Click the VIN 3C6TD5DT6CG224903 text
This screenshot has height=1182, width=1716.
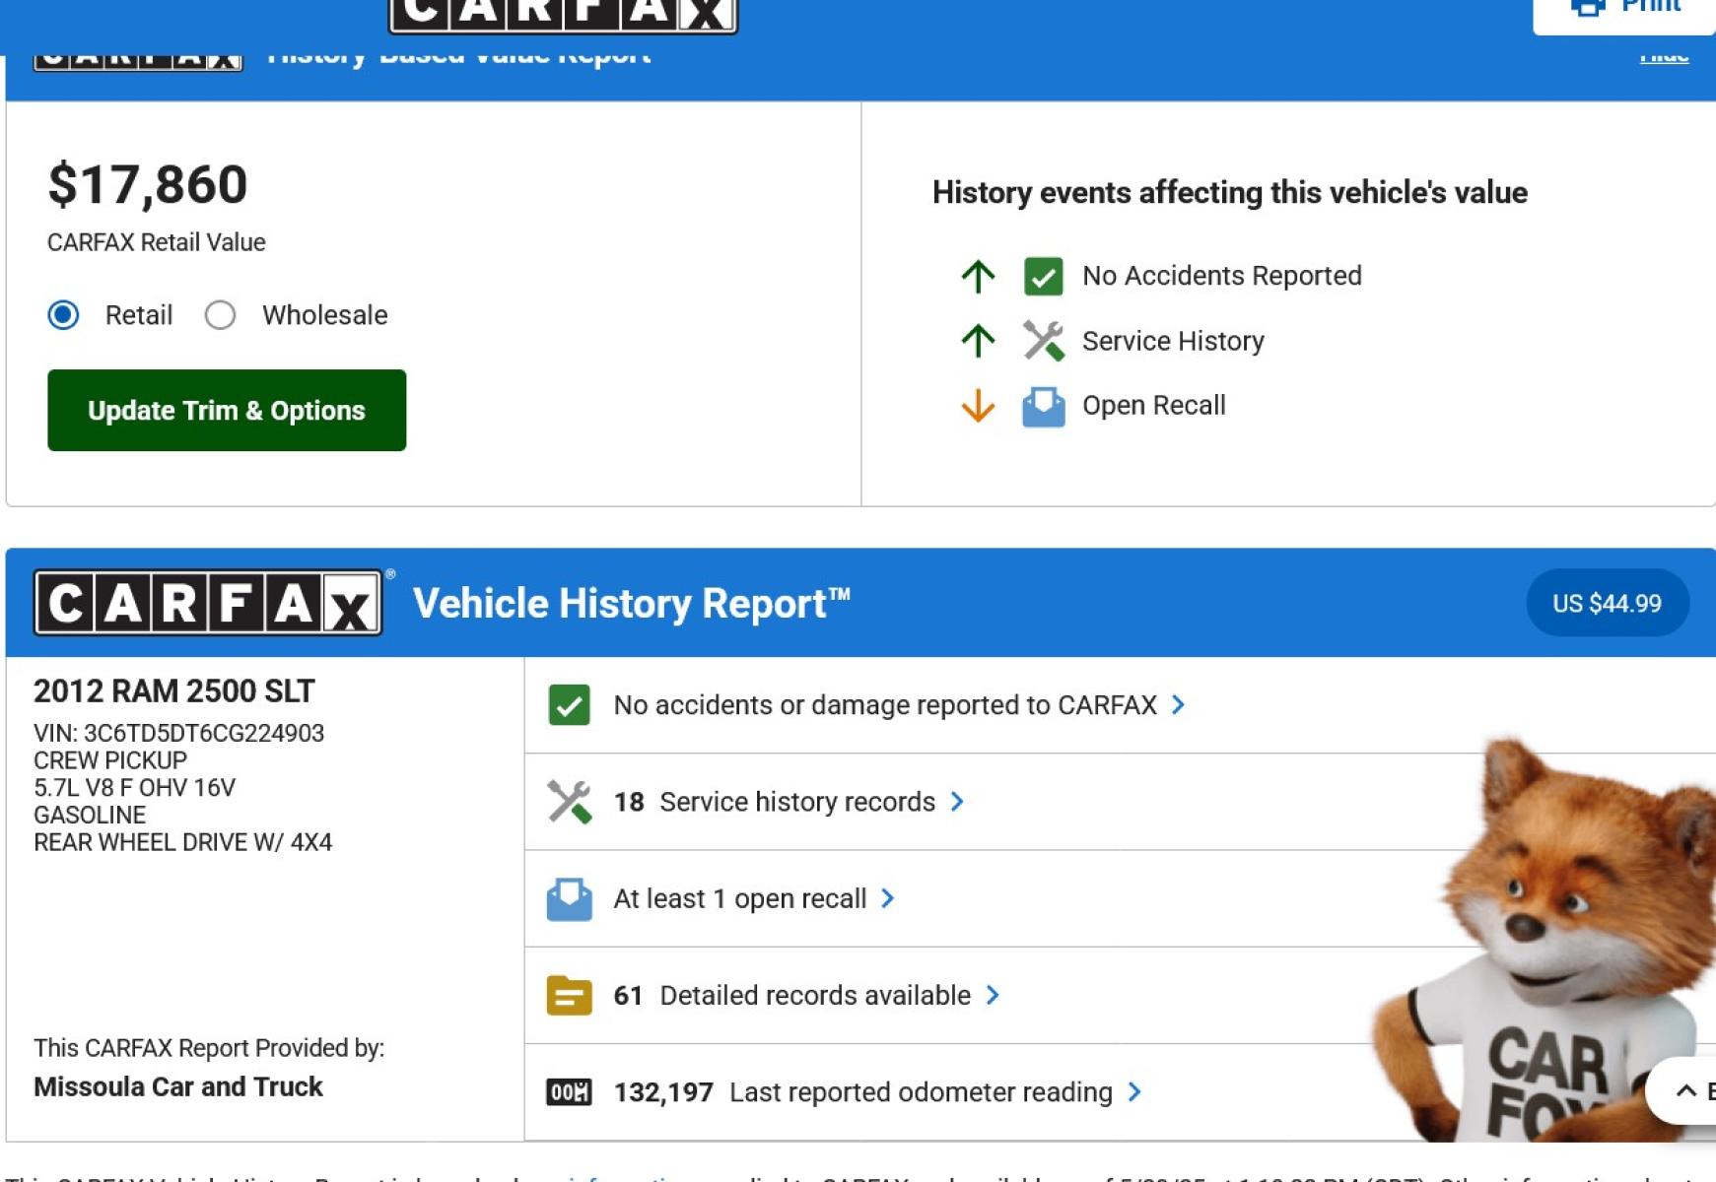pyautogui.click(x=178, y=733)
